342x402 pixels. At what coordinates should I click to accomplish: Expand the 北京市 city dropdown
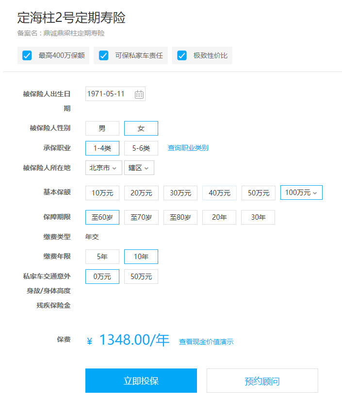pyautogui.click(x=104, y=168)
